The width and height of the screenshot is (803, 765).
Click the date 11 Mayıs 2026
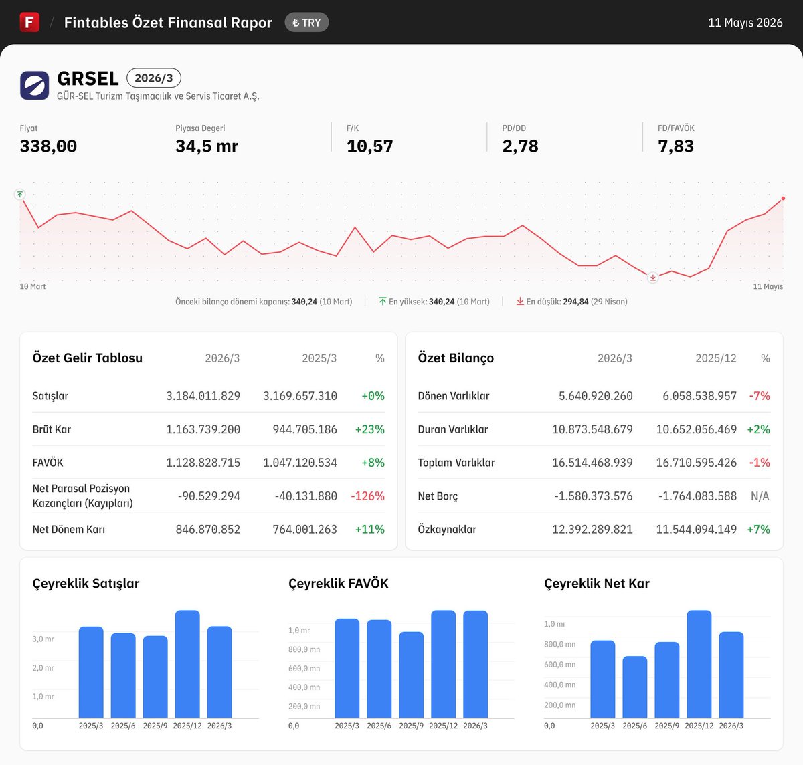(745, 23)
